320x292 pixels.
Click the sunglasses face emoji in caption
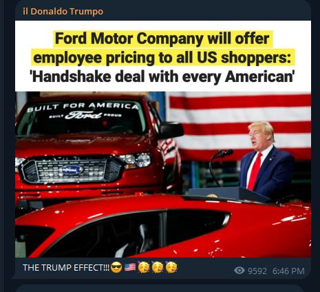coord(116,267)
